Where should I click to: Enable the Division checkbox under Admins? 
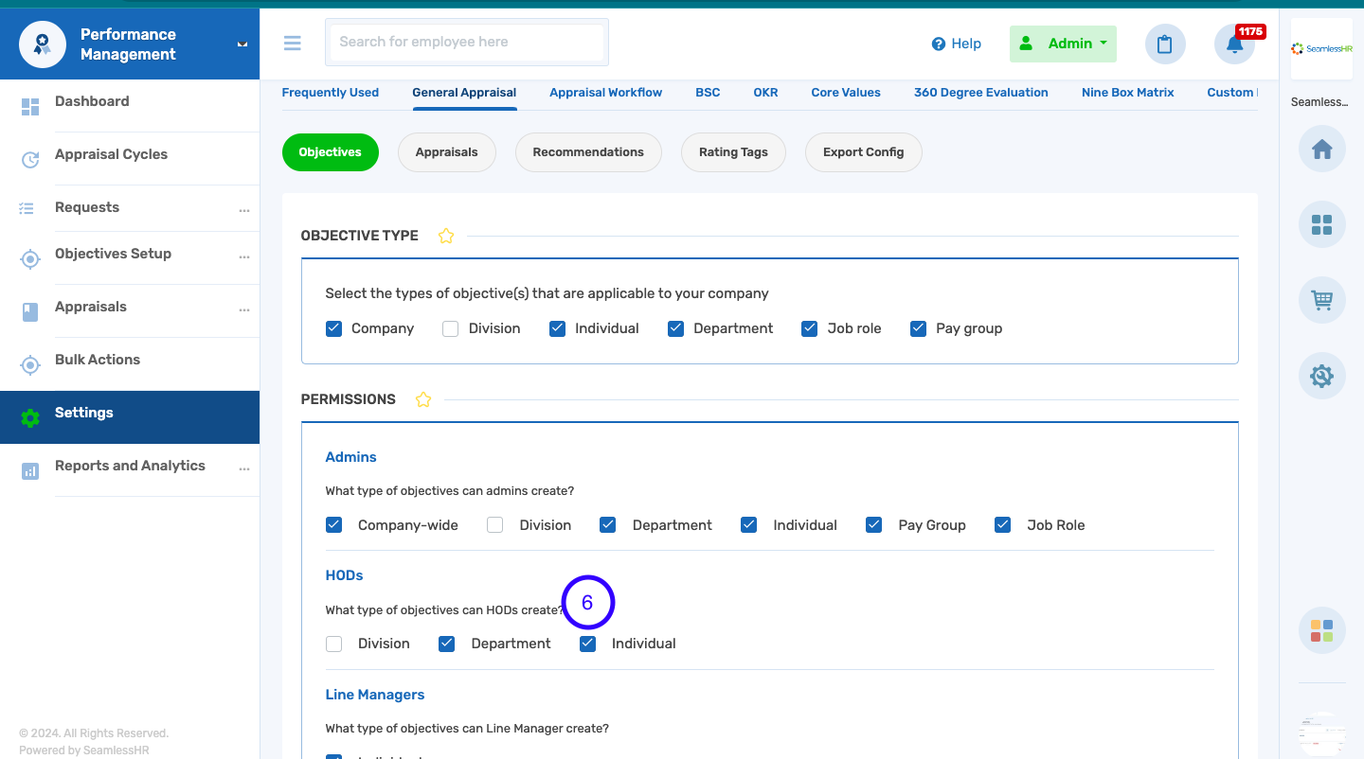click(x=494, y=524)
